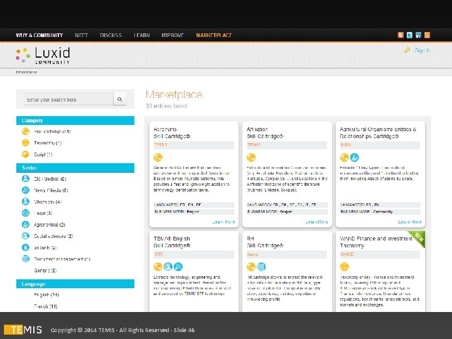Screen dimensions: 452x339
Task: Filter by French (11) language
Action: [46, 306]
